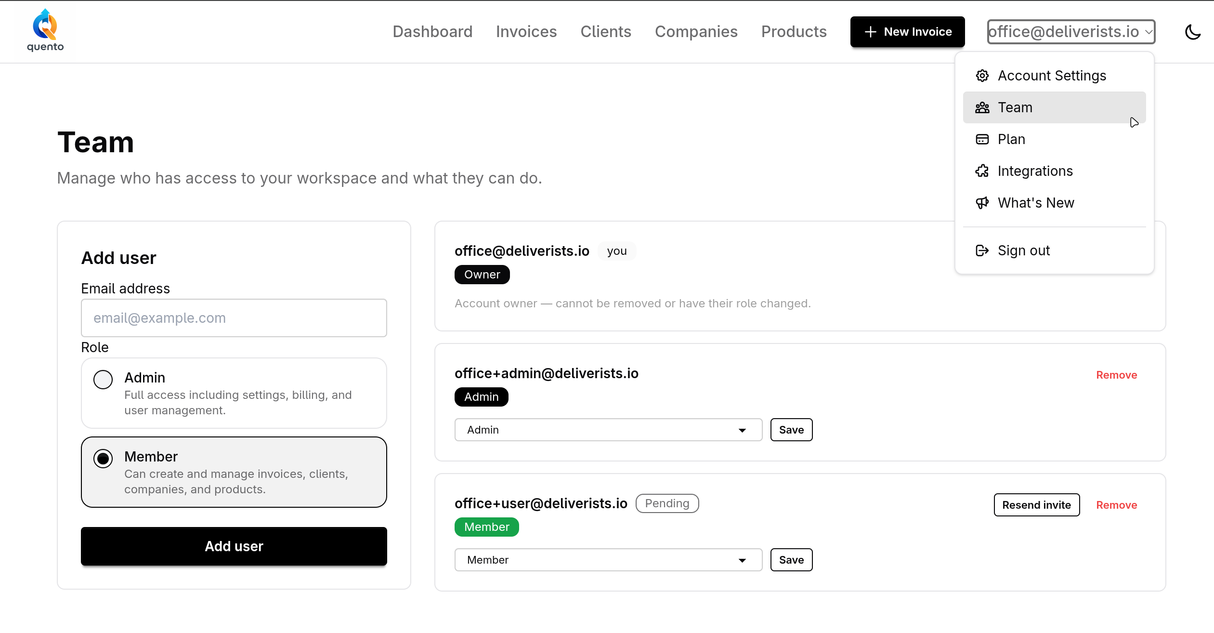
Task: Click the people icon beside Team
Action: pos(982,107)
